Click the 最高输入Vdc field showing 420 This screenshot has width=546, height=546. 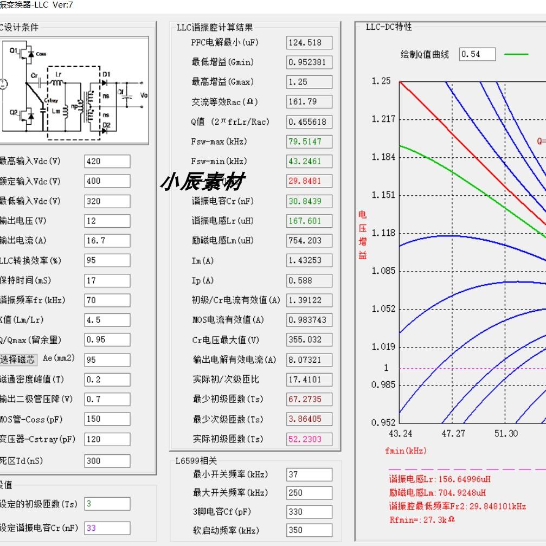tap(107, 161)
